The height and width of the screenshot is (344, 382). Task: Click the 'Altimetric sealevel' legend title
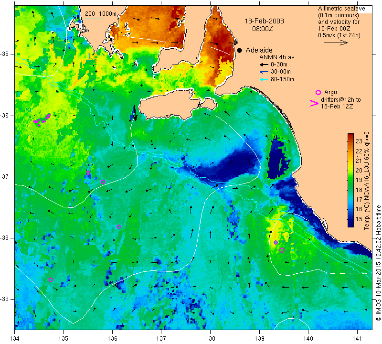342,9
